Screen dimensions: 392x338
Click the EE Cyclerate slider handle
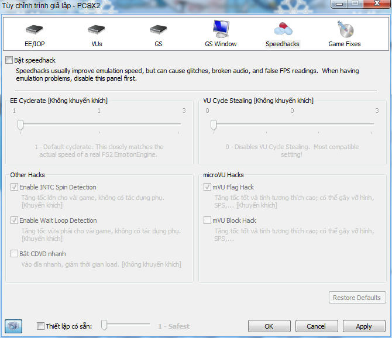point(20,125)
